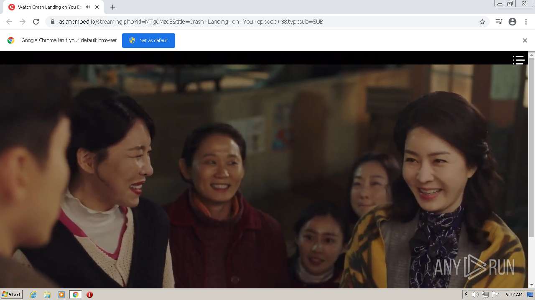Click page scrollbar up arrow

point(532,55)
